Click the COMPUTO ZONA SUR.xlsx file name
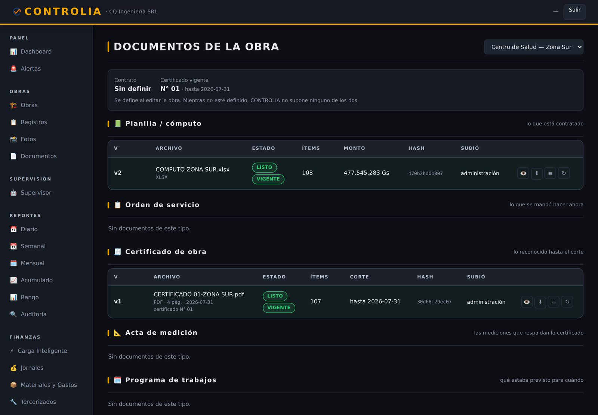 [192, 170]
